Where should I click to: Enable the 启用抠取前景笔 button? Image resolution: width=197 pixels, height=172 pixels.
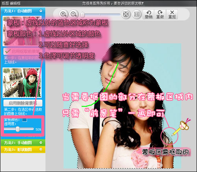(x=23, y=51)
